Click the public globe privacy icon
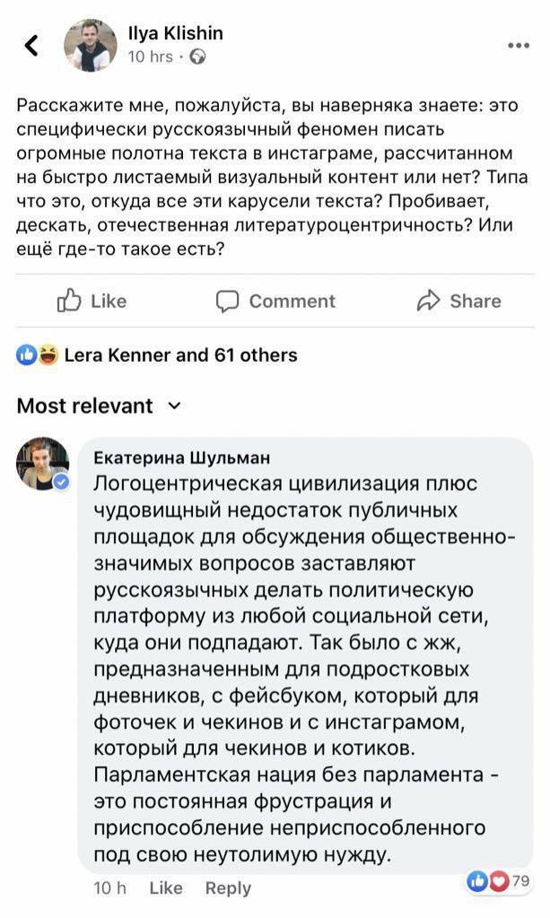 point(197,57)
